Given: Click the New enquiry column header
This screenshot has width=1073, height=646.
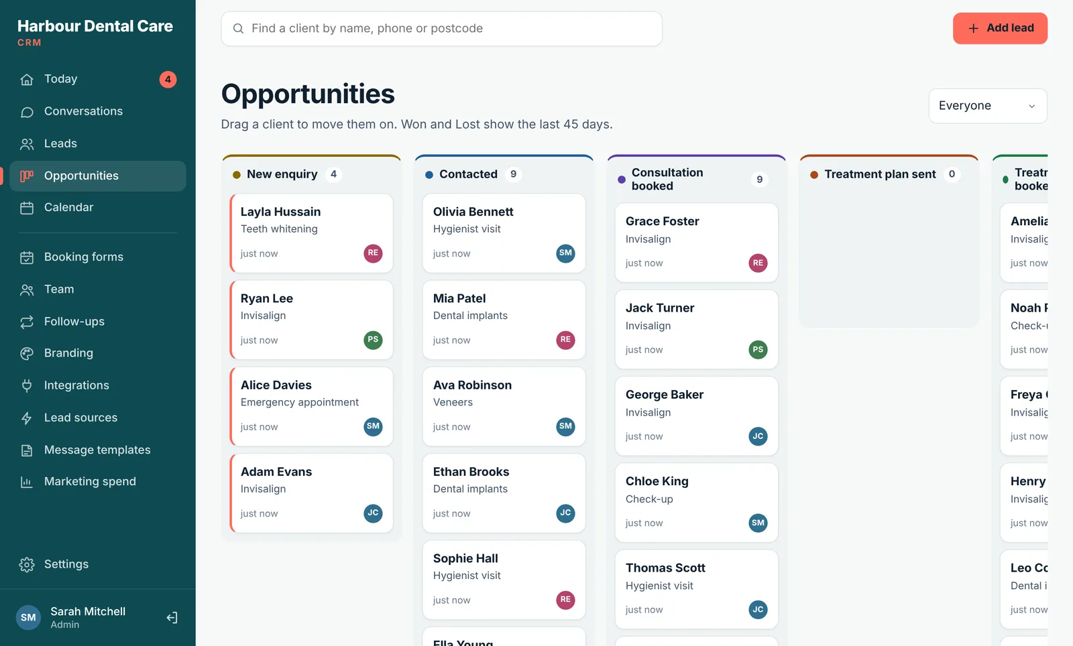Looking at the screenshot, I should [311, 174].
